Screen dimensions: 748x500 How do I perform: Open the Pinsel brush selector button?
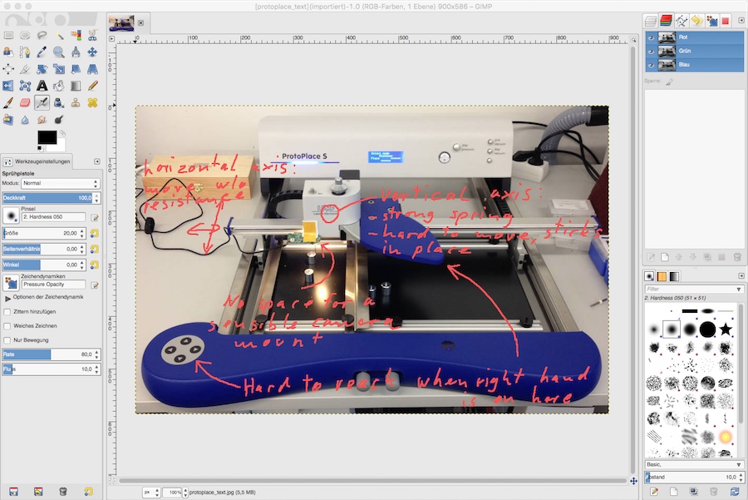(x=11, y=215)
